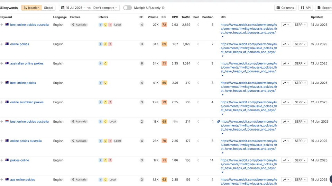The height and width of the screenshot is (186, 332).
Task: Click Netherlands flag icon on 'best online pokies australia' row
Action: 7,121
